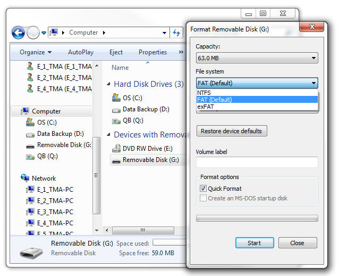
Task: Select E_4_TMA user in navigation pane
Action: [59, 89]
